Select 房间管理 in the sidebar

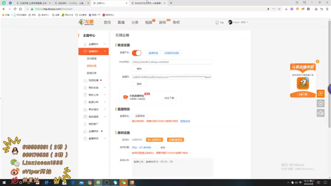point(91,59)
